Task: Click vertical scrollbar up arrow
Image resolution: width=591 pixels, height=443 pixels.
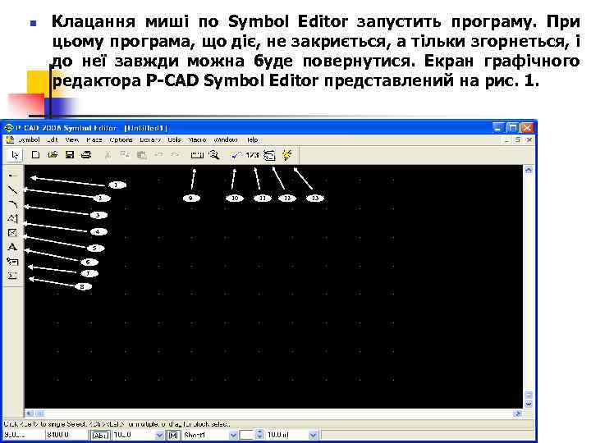Action: click(529, 171)
